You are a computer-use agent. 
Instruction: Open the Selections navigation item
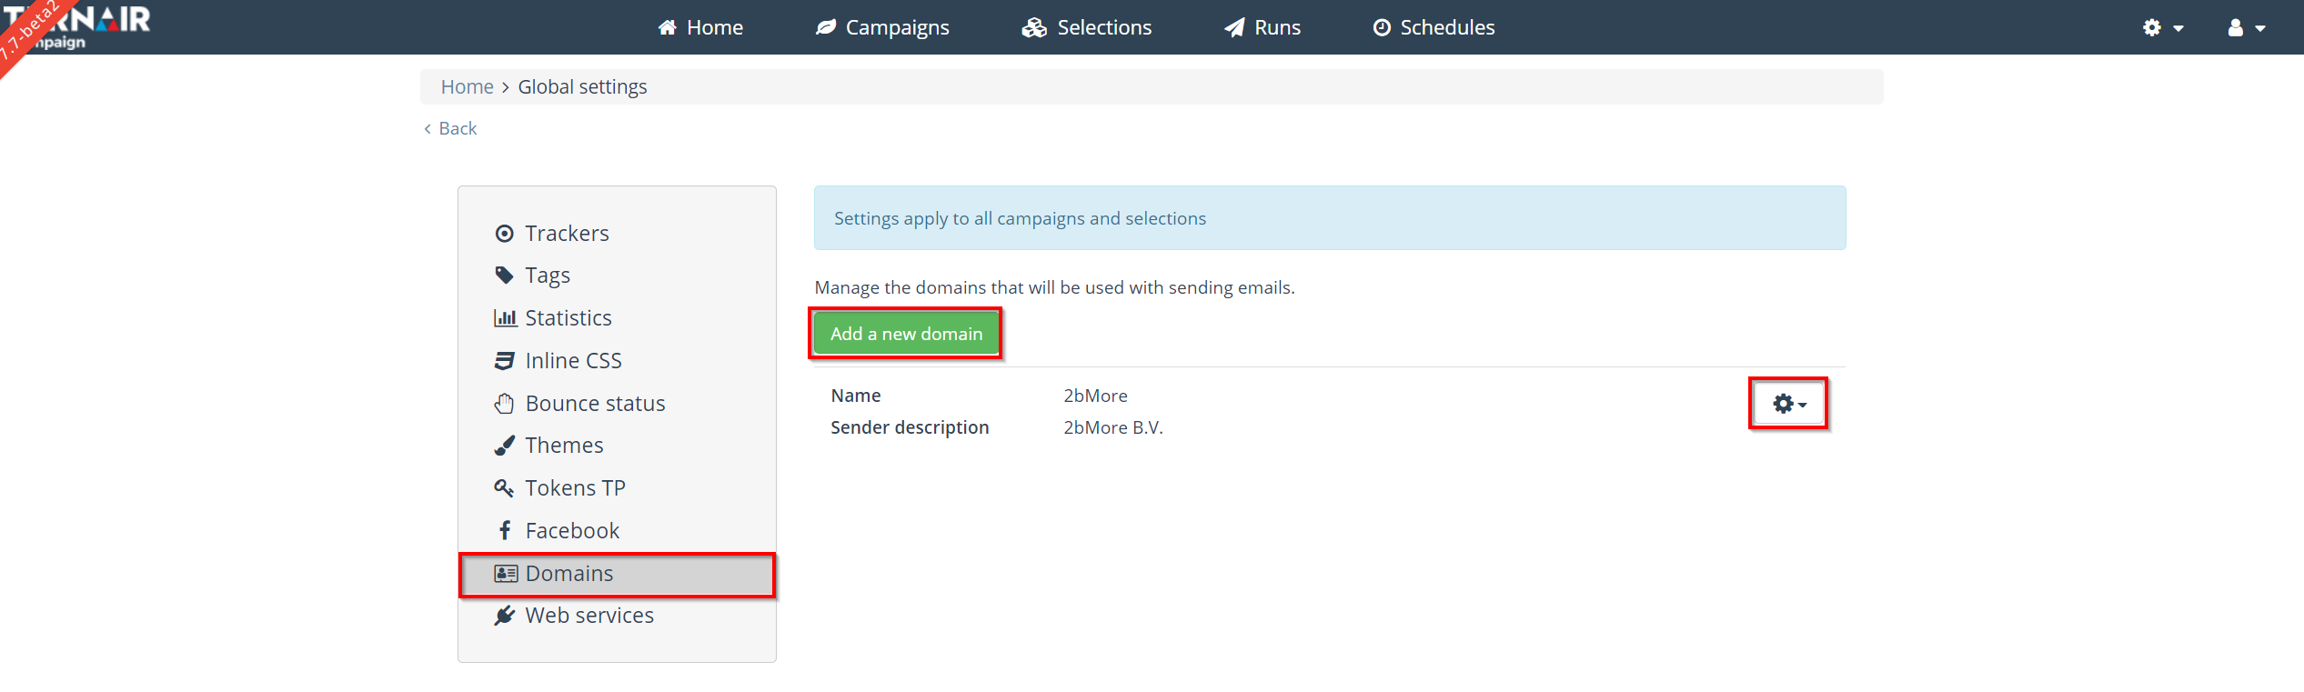(1087, 27)
